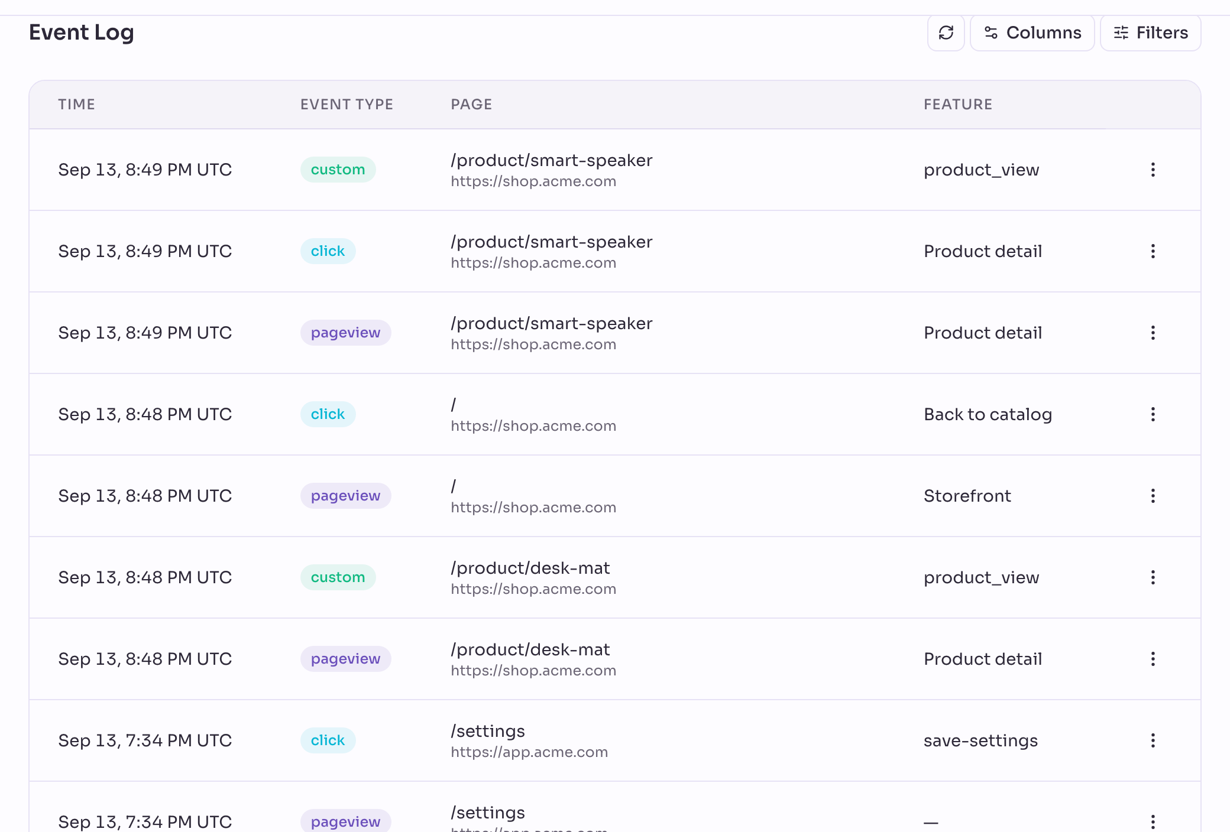This screenshot has height=832, width=1230.
Task: Click the FEATURE column header
Action: click(958, 105)
